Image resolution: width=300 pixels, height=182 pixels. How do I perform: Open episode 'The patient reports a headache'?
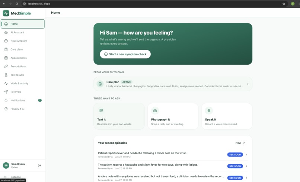(x=173, y=166)
